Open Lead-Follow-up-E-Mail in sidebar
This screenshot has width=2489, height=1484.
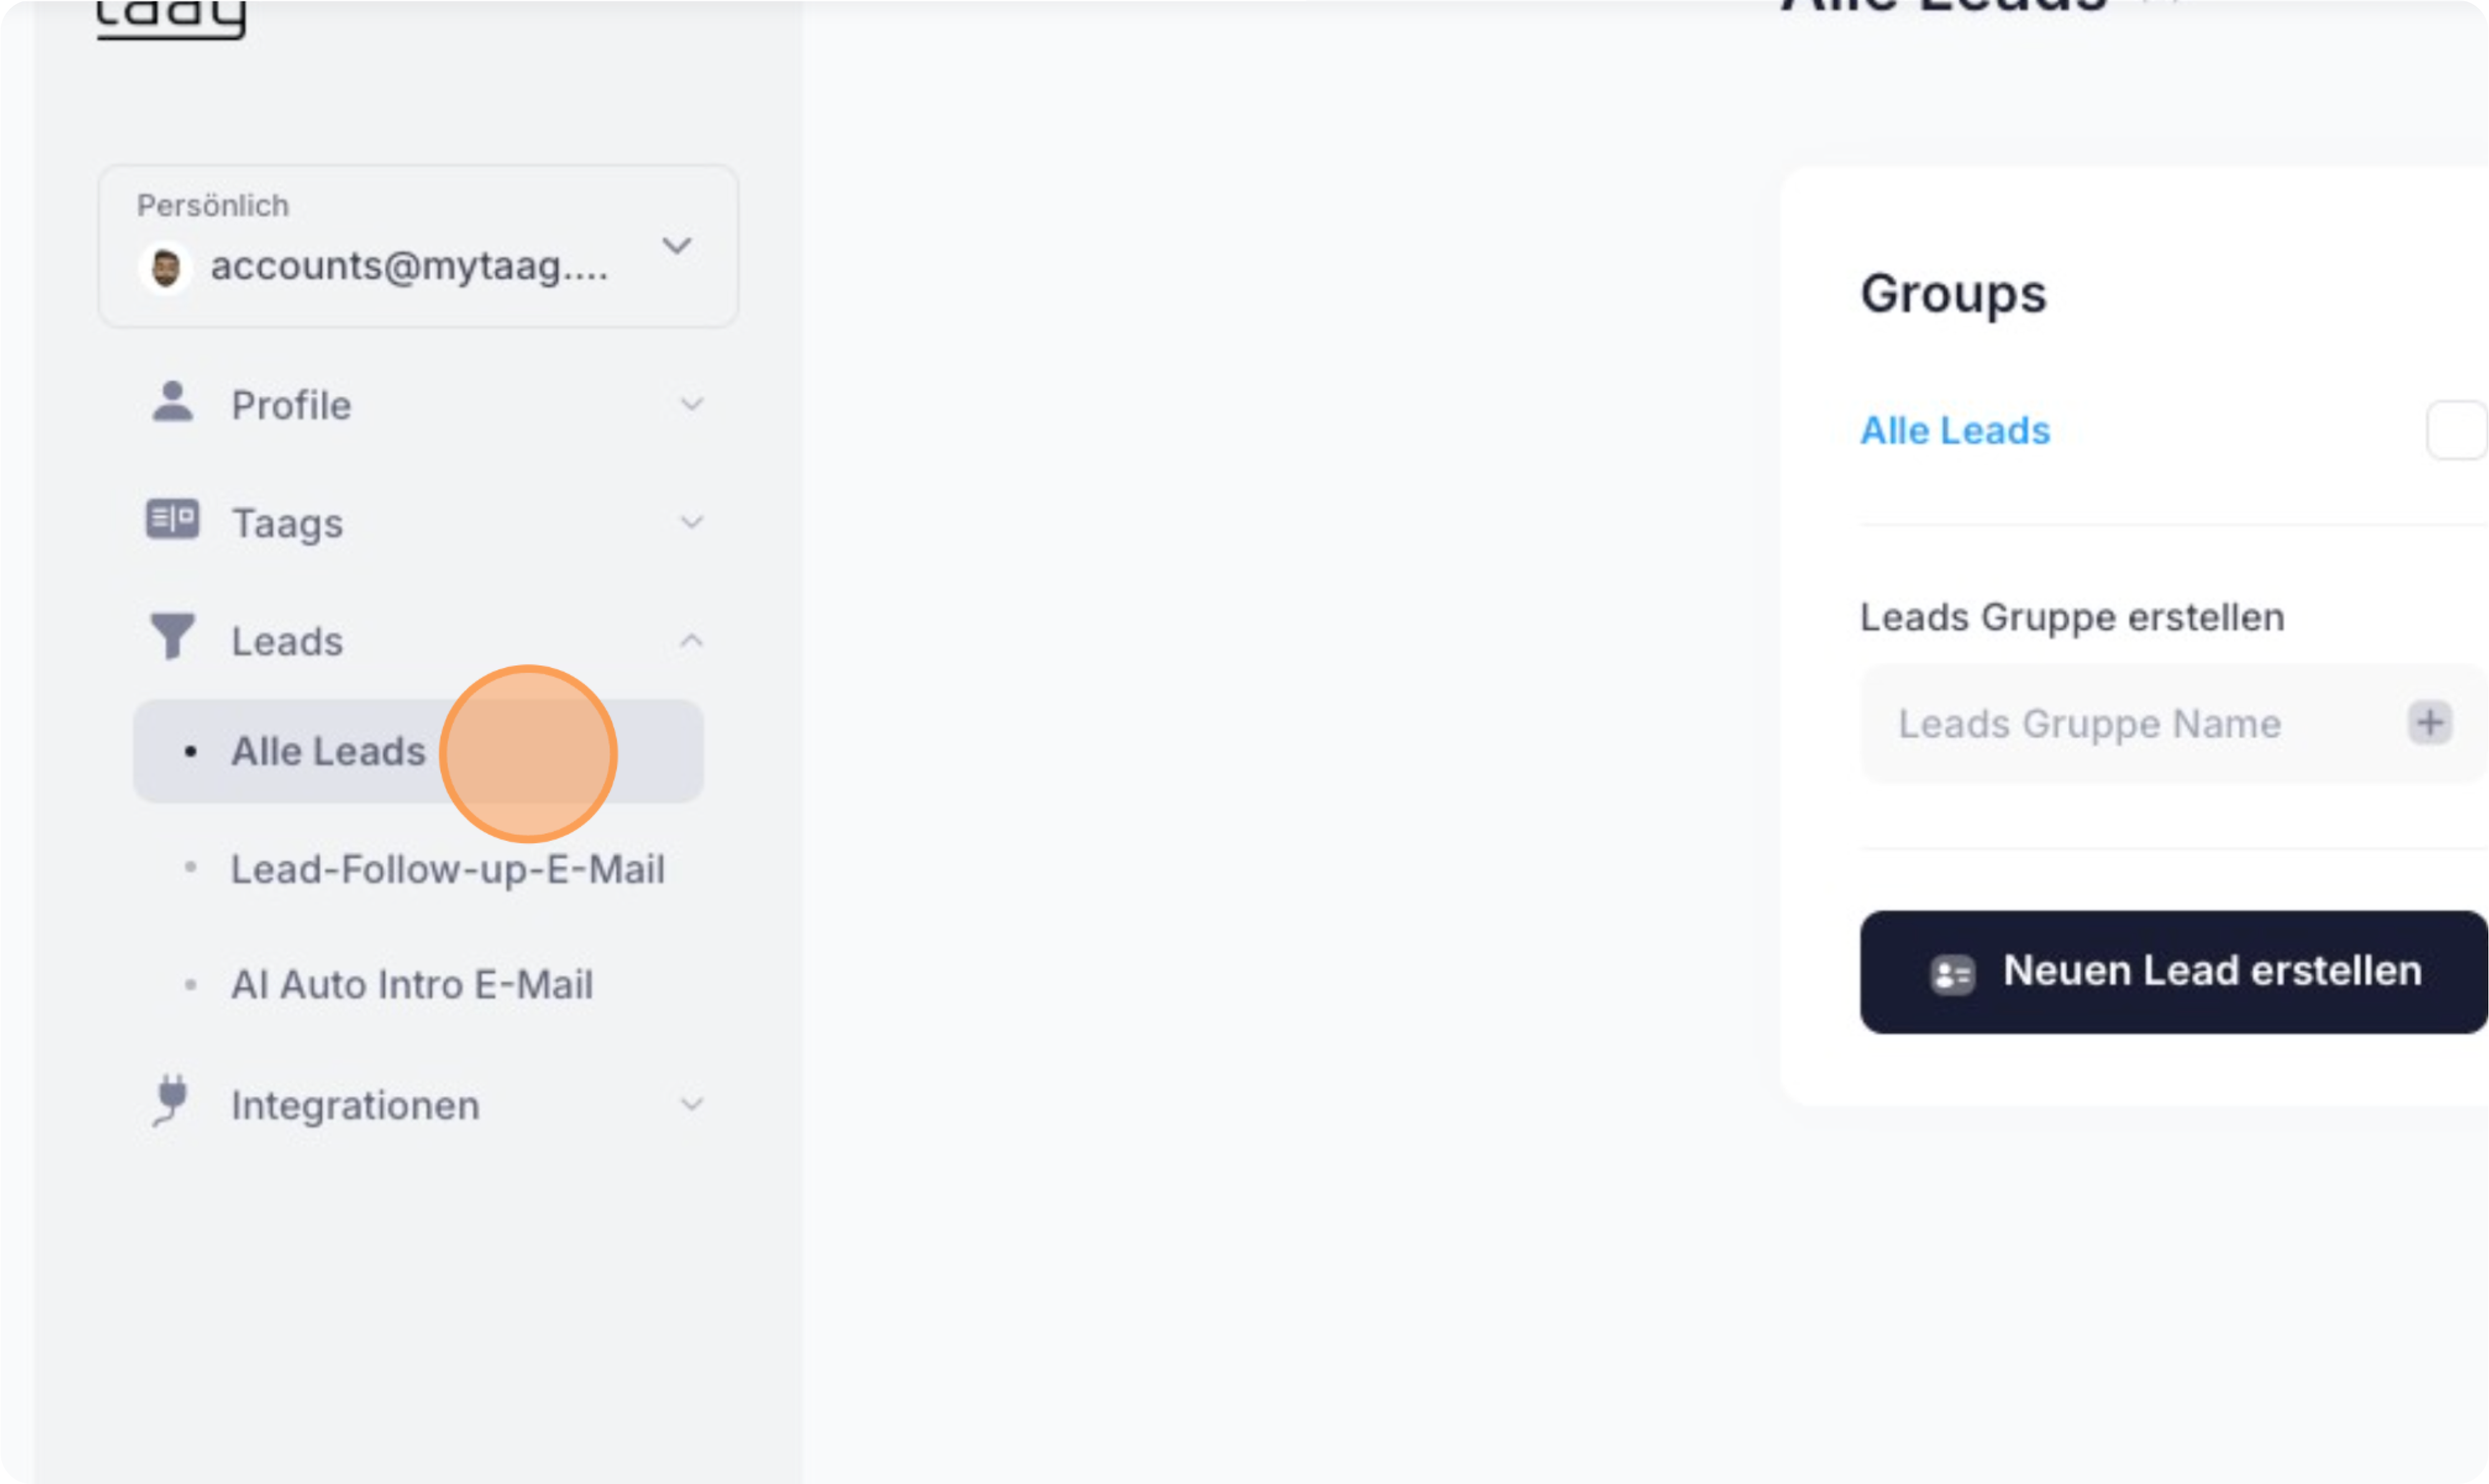pos(447,868)
